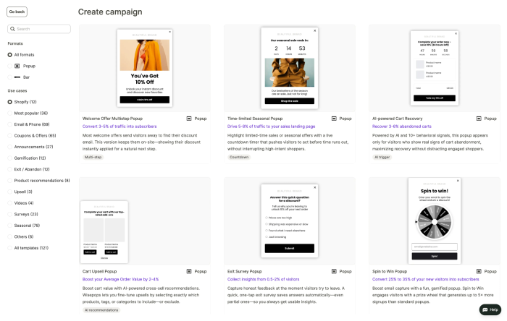Click the Popup icon on Welcome Offer card

pos(189,119)
